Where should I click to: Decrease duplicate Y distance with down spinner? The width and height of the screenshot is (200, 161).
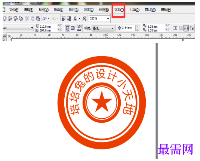(x=166, y=30)
